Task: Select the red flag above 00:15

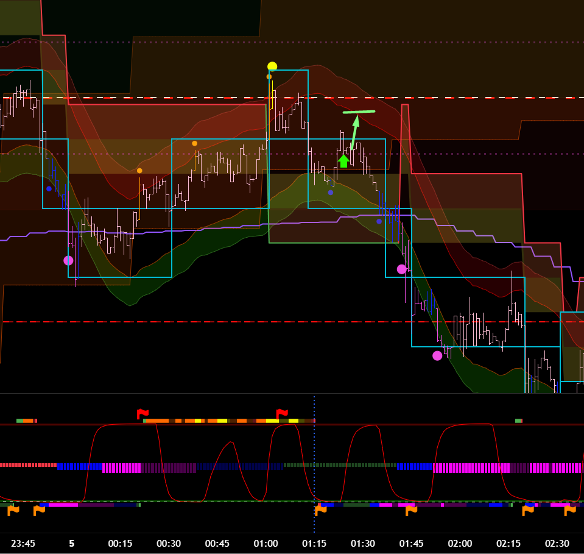Action: click(x=142, y=414)
